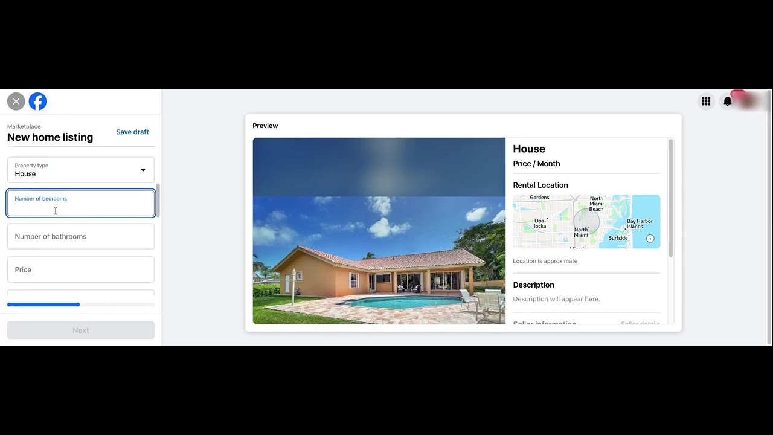Click the 'Description' heading
This screenshot has width=773, height=435.
pos(533,285)
